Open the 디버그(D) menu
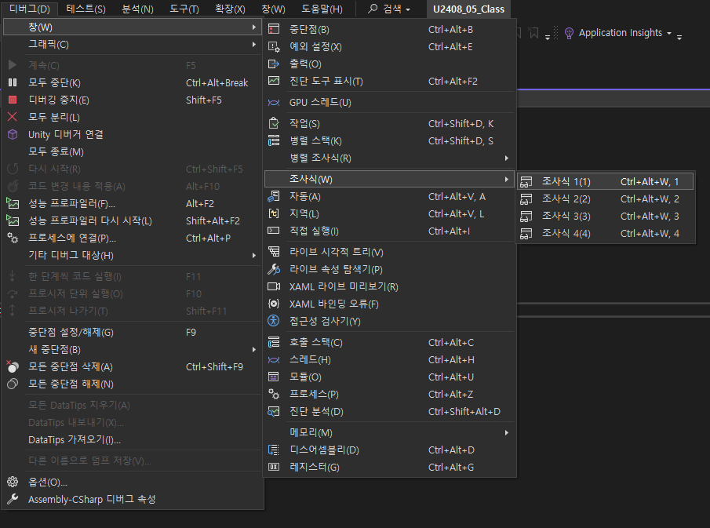The height and width of the screenshot is (528, 710). [30, 9]
